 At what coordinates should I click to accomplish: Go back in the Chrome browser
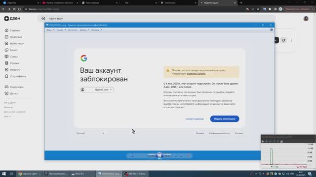tap(3, 9)
